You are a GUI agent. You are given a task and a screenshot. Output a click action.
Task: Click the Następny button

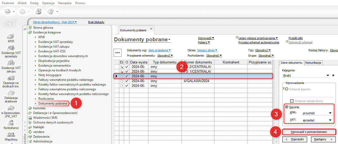pyautogui.click(x=323, y=139)
